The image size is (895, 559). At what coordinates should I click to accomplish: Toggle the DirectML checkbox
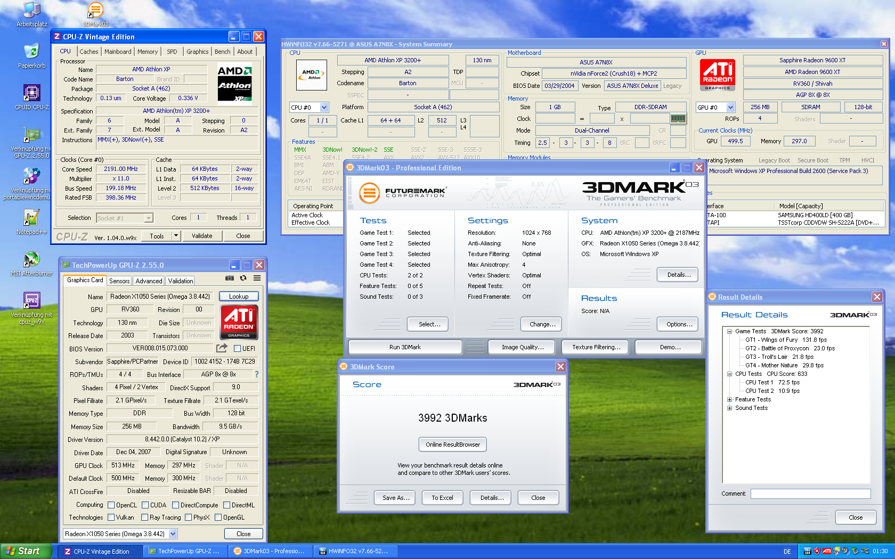click(226, 505)
